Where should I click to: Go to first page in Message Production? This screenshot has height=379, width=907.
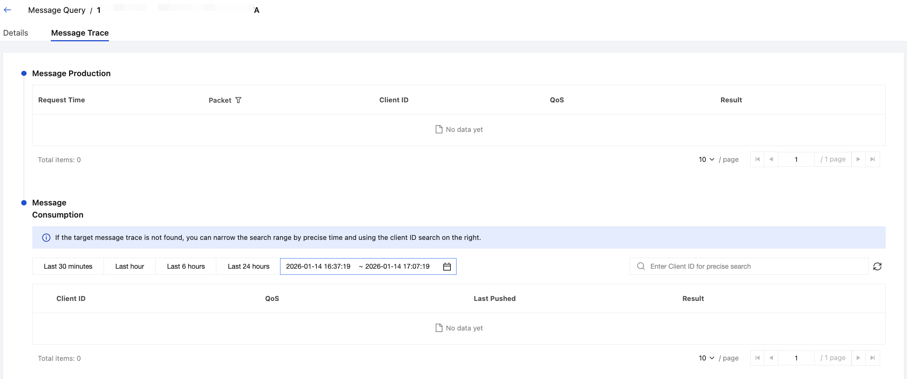[757, 160]
